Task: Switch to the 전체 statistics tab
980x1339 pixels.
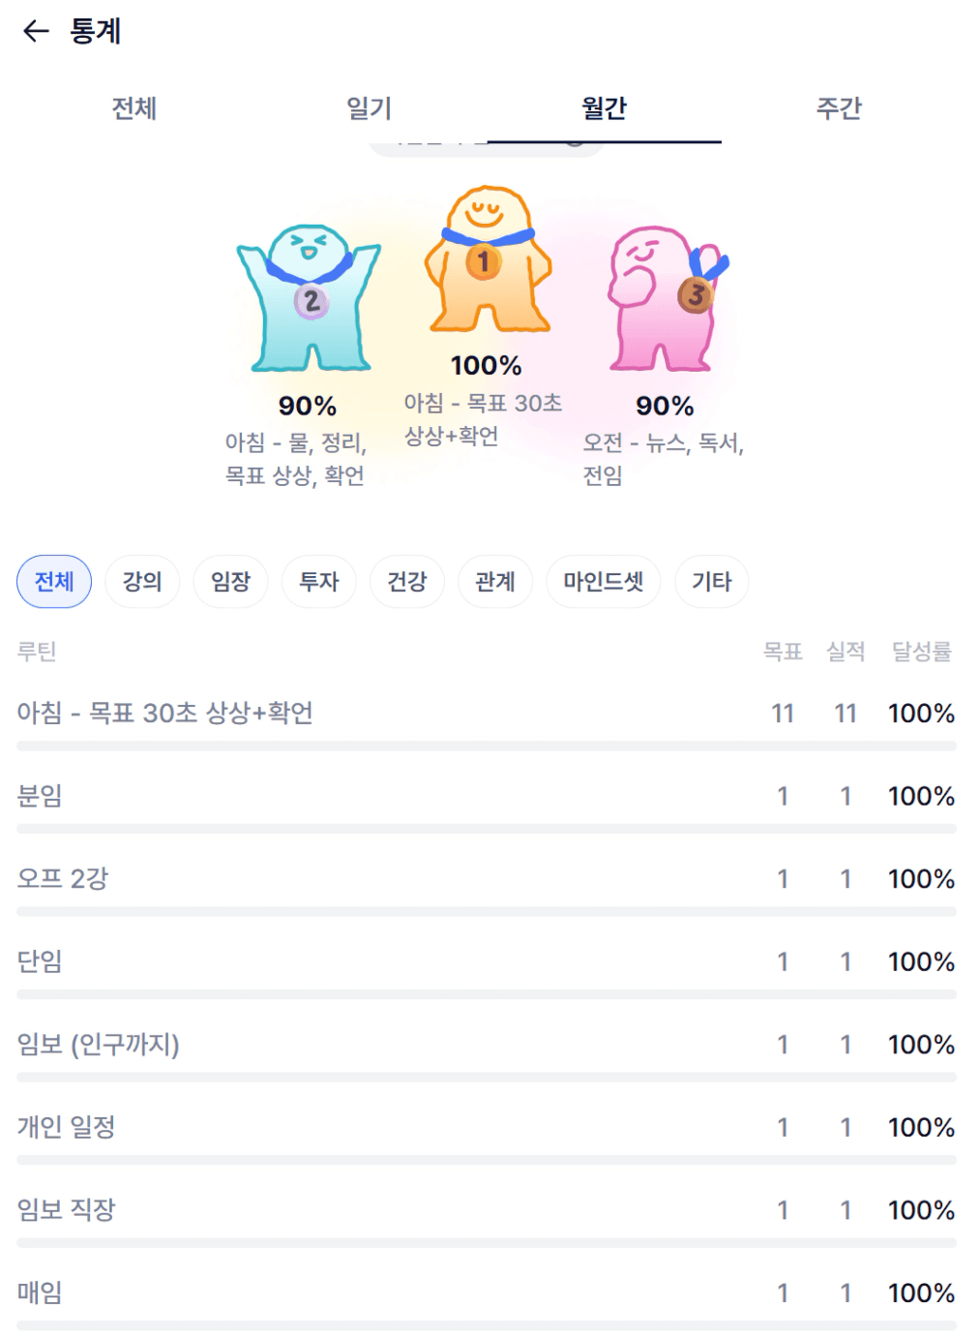Action: [x=134, y=108]
